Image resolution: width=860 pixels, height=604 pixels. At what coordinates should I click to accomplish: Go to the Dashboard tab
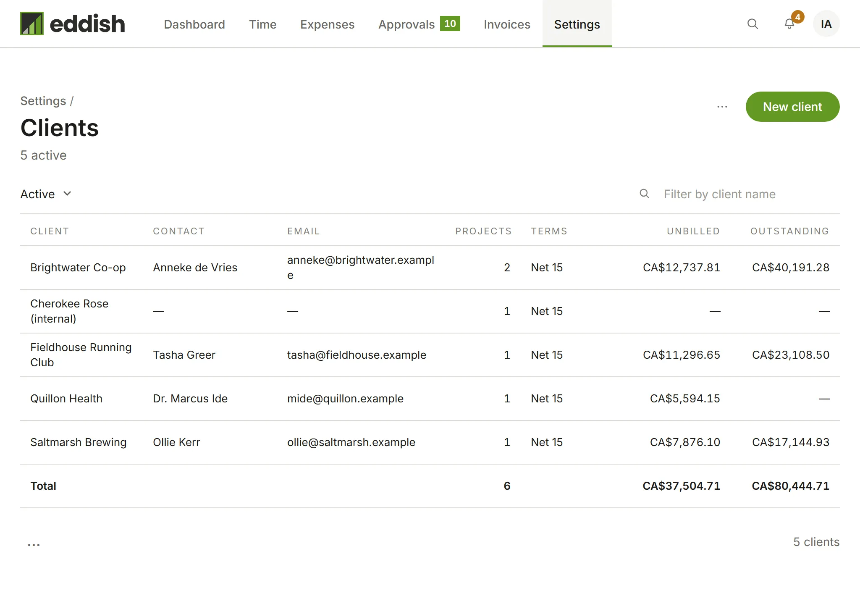click(x=194, y=24)
